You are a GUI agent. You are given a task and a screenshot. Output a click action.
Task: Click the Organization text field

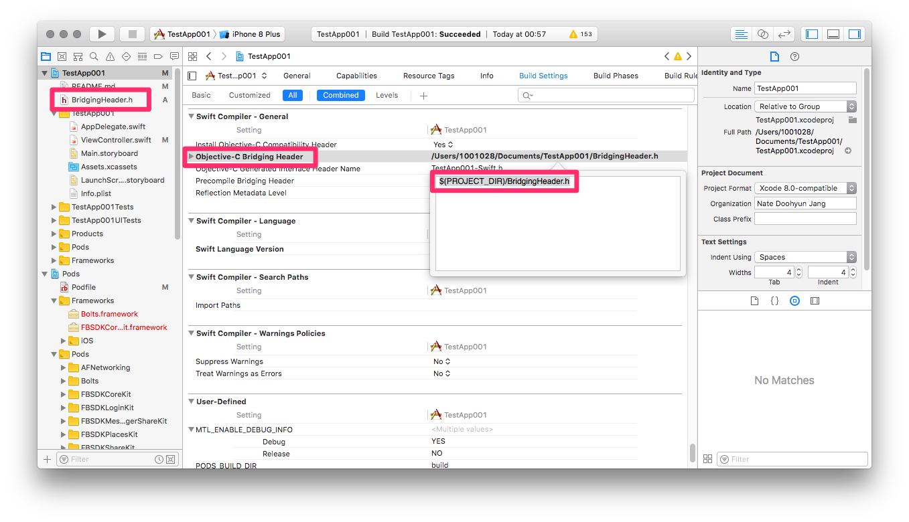click(x=805, y=203)
